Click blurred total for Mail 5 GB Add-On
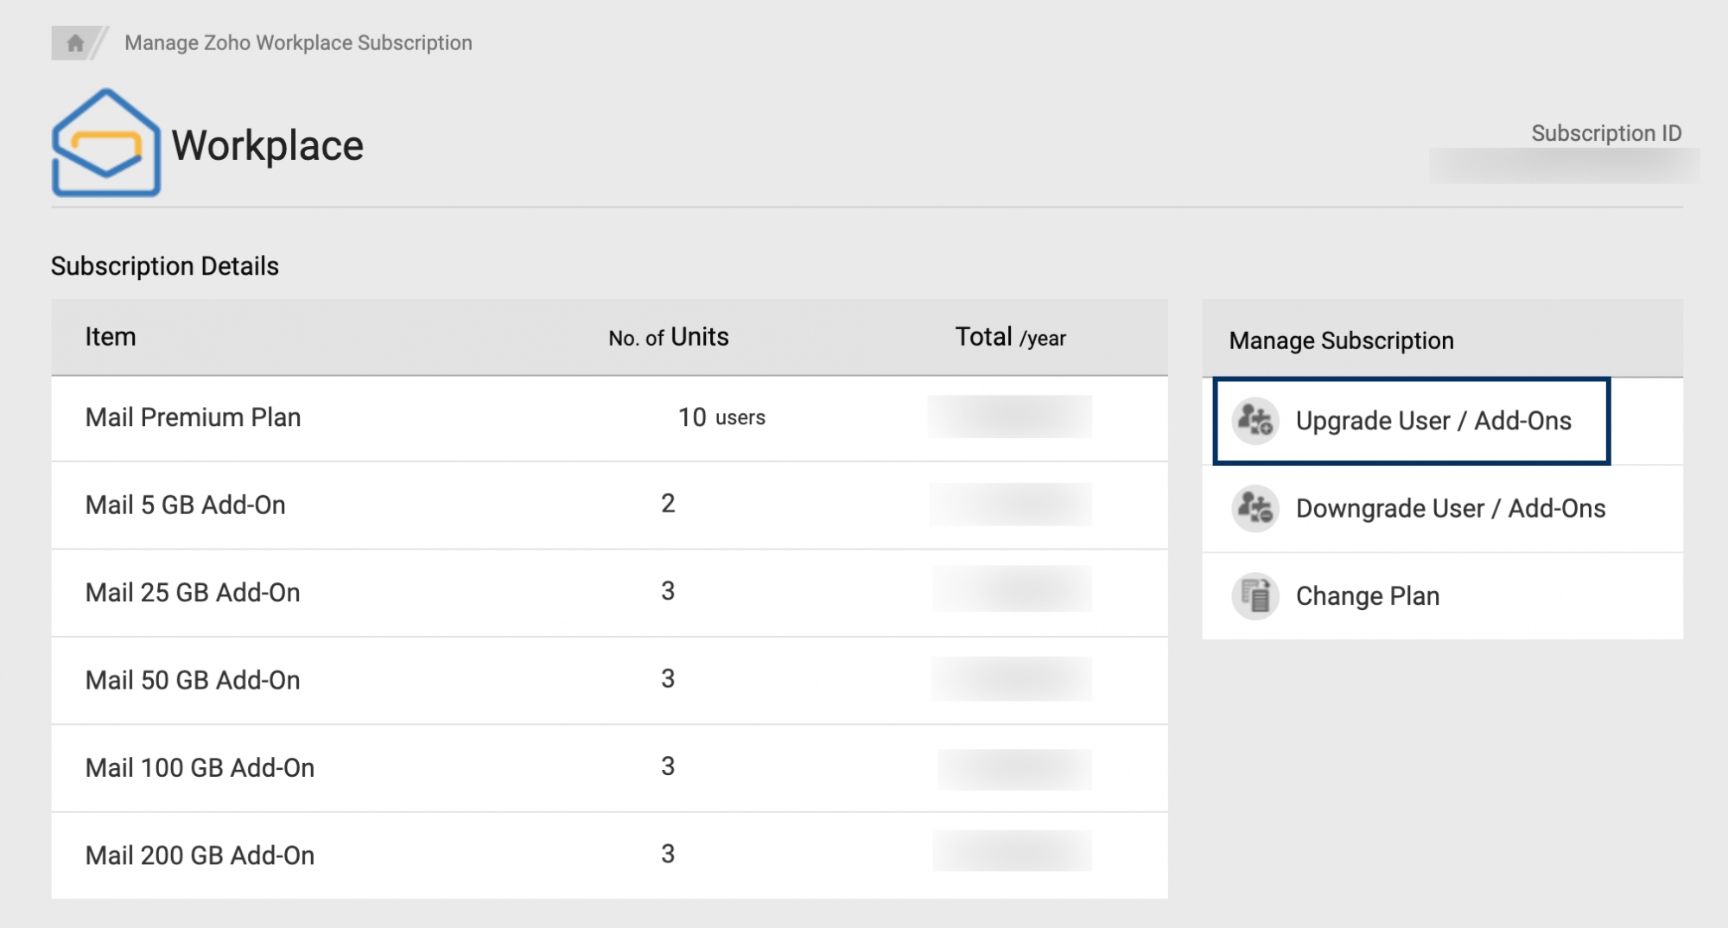1728x928 pixels. point(1011,504)
